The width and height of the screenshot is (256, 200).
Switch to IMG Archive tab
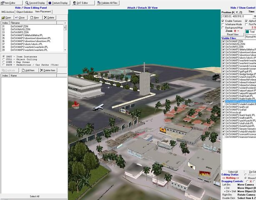click(x=8, y=12)
